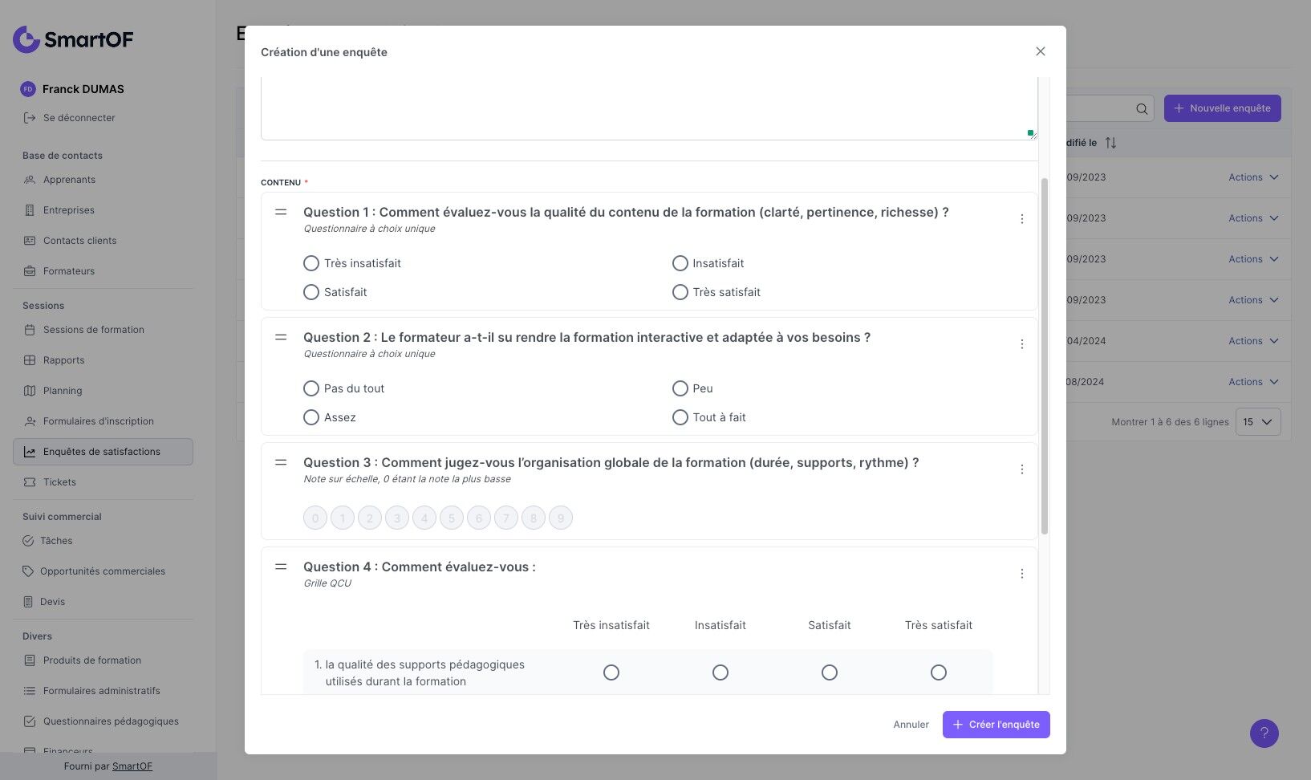Choose "Tout à fait" in Question 2
The height and width of the screenshot is (780, 1311).
tap(680, 417)
